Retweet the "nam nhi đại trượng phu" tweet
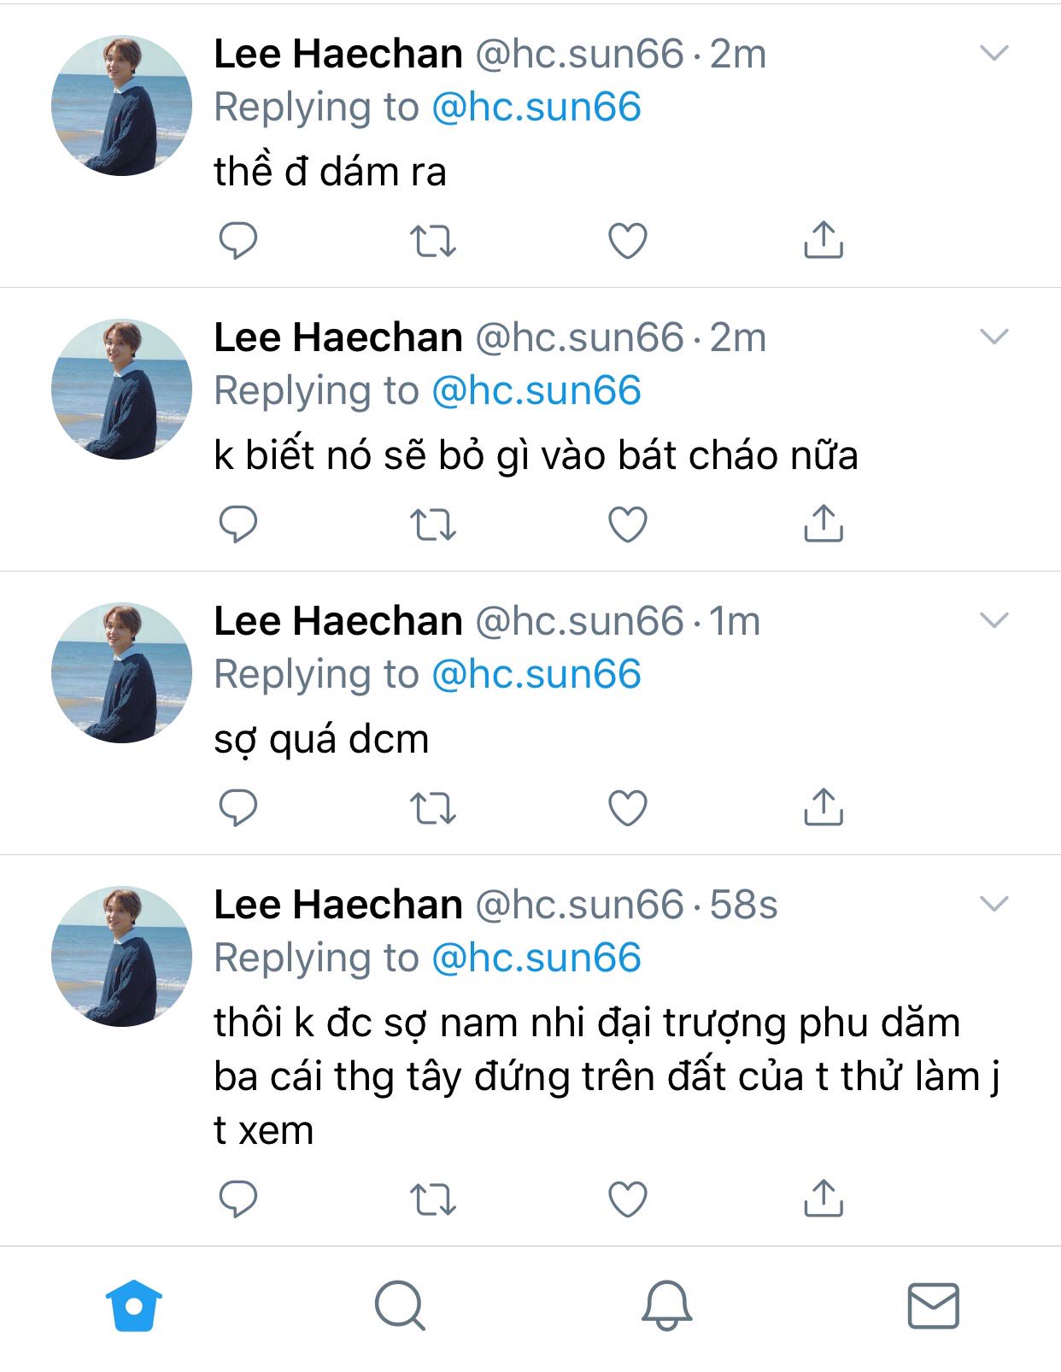Image resolution: width=1061 pixels, height=1372 pixels. [433, 1199]
